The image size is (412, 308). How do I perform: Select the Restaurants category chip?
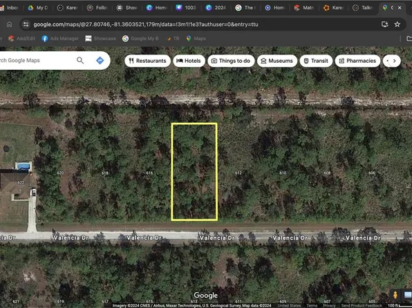[x=147, y=61]
